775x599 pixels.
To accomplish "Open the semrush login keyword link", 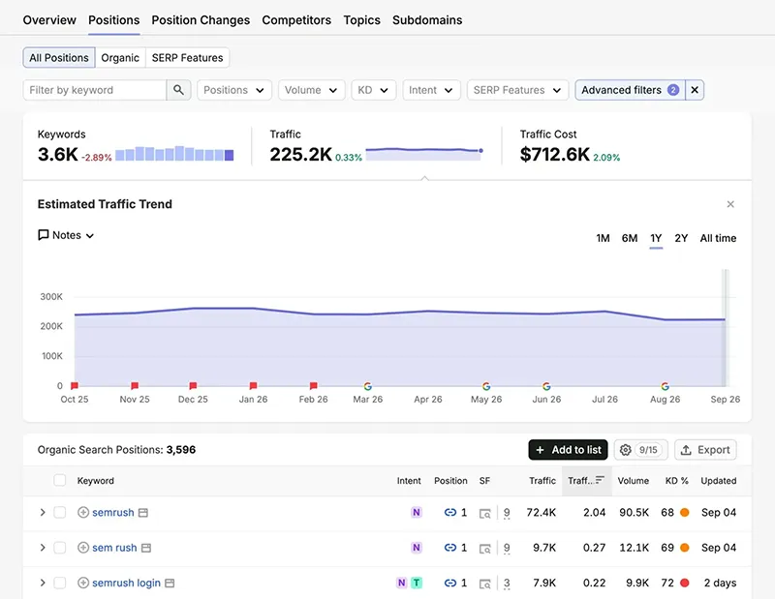I will [127, 583].
